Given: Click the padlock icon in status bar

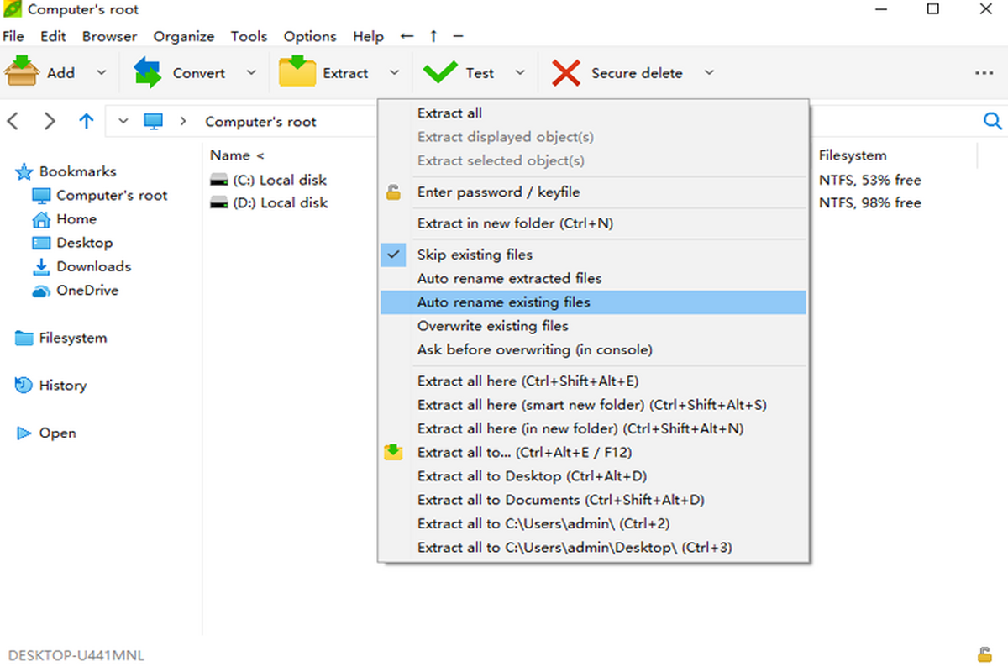Looking at the screenshot, I should click(984, 654).
